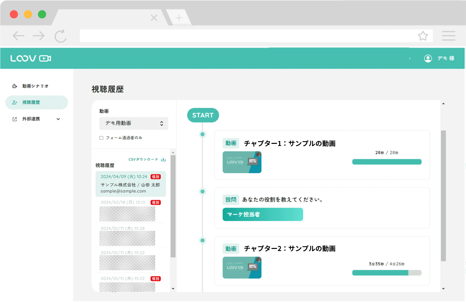466x302 pixels.
Task: Open the デモ用動画 video selection dropdown
Action: [x=133, y=123]
